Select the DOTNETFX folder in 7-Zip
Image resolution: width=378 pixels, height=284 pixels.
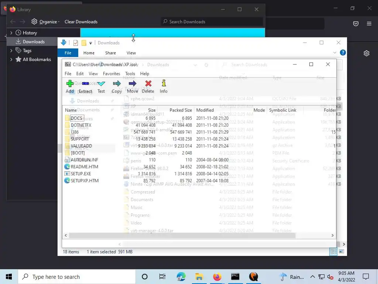(81, 125)
